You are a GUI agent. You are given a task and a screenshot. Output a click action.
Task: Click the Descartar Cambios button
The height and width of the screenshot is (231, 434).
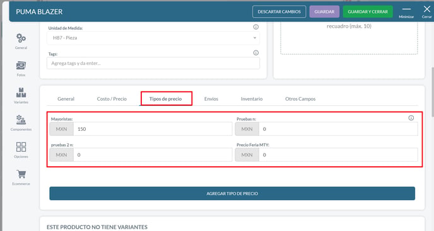click(x=279, y=11)
